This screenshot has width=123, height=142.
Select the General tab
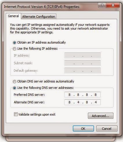(13, 16)
